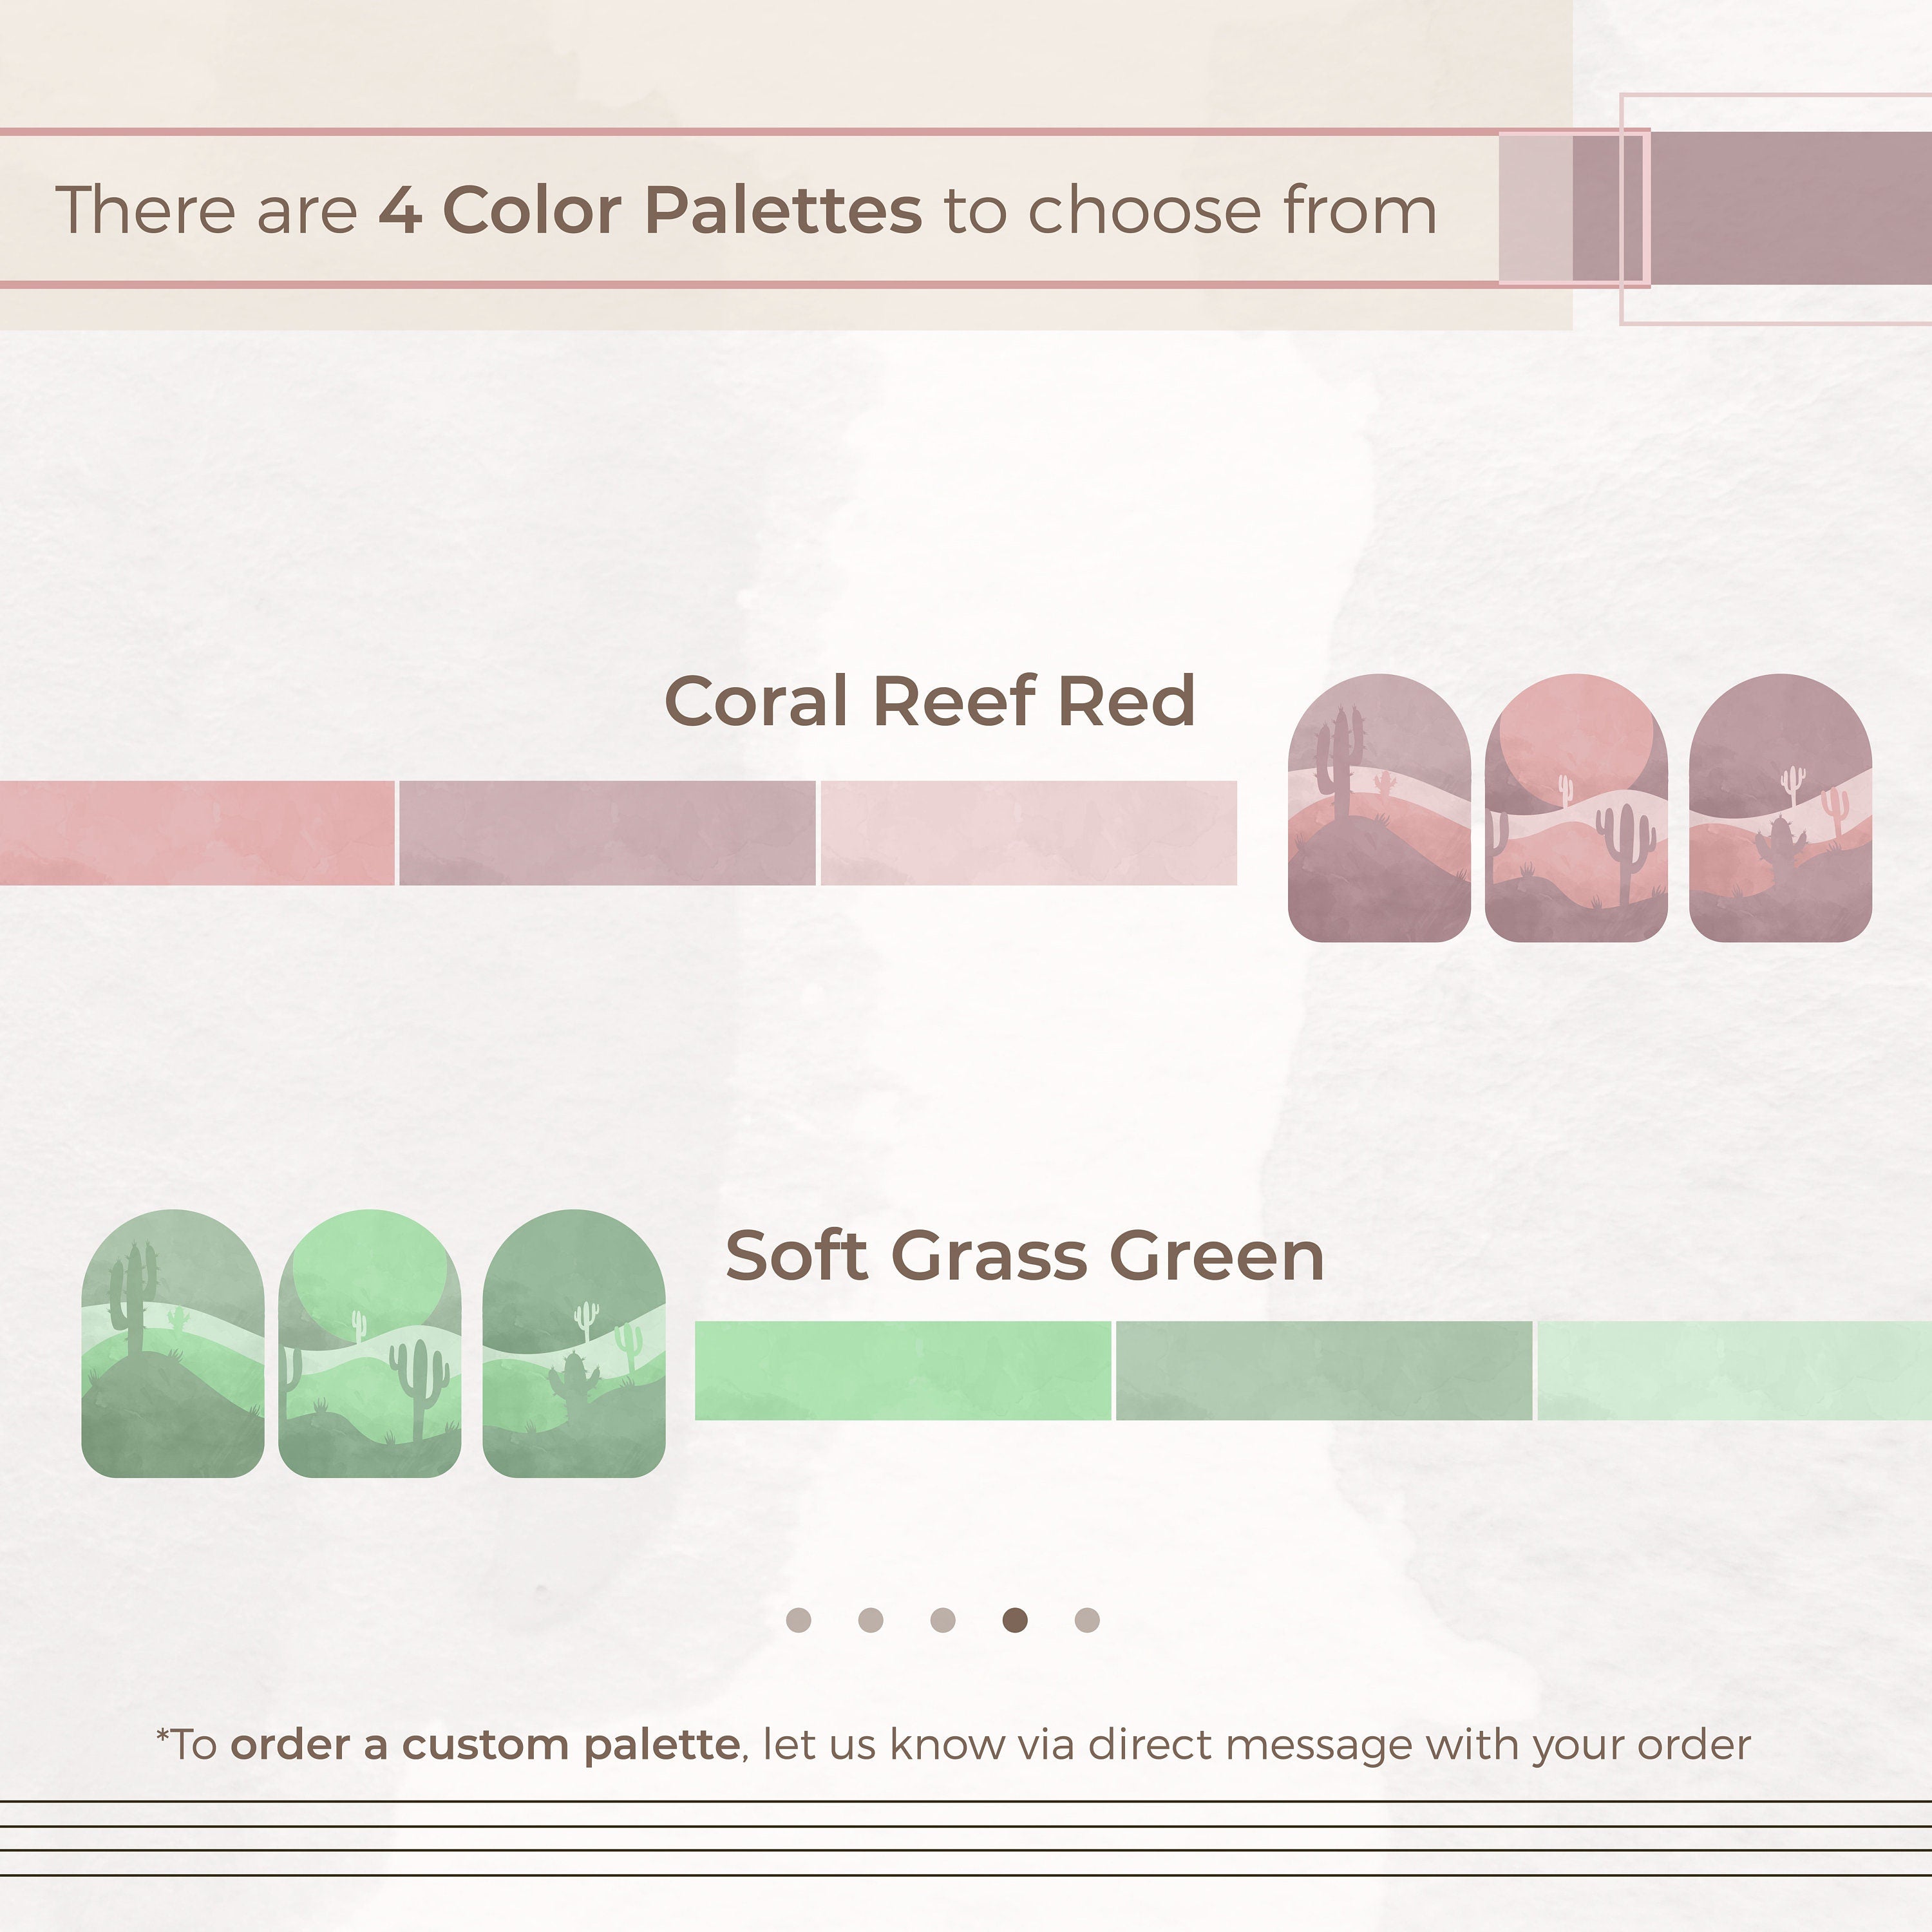Image resolution: width=1932 pixels, height=1932 pixels.
Task: Select the green arch with large sun
Action: tap(369, 1343)
